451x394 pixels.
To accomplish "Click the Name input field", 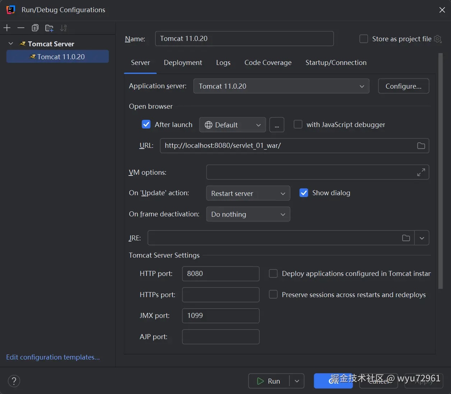I will click(245, 39).
